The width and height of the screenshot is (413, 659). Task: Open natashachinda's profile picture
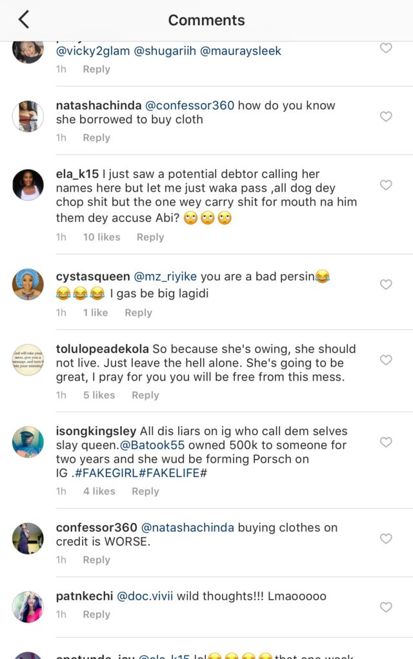point(28,117)
